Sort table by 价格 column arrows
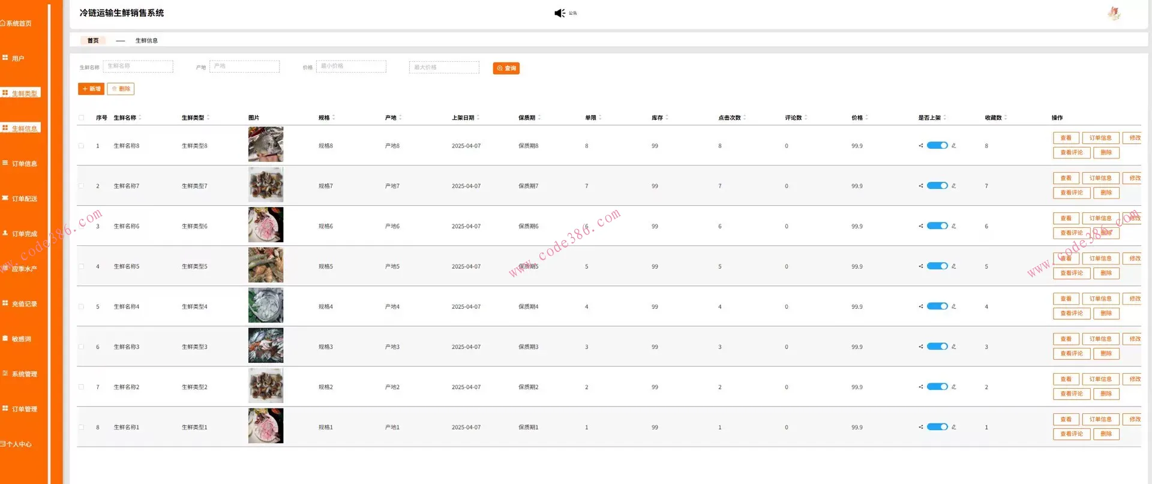Viewport: 1152px width, 484px height. point(866,118)
